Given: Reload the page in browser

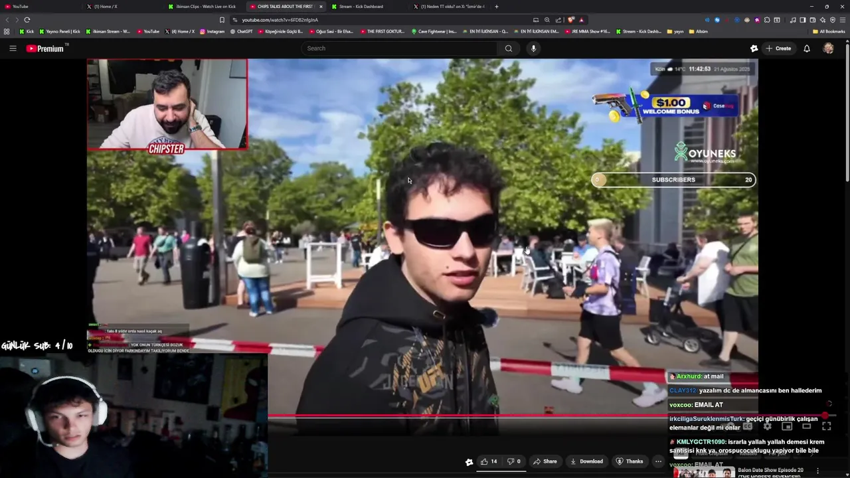Looking at the screenshot, I should coord(27,20).
